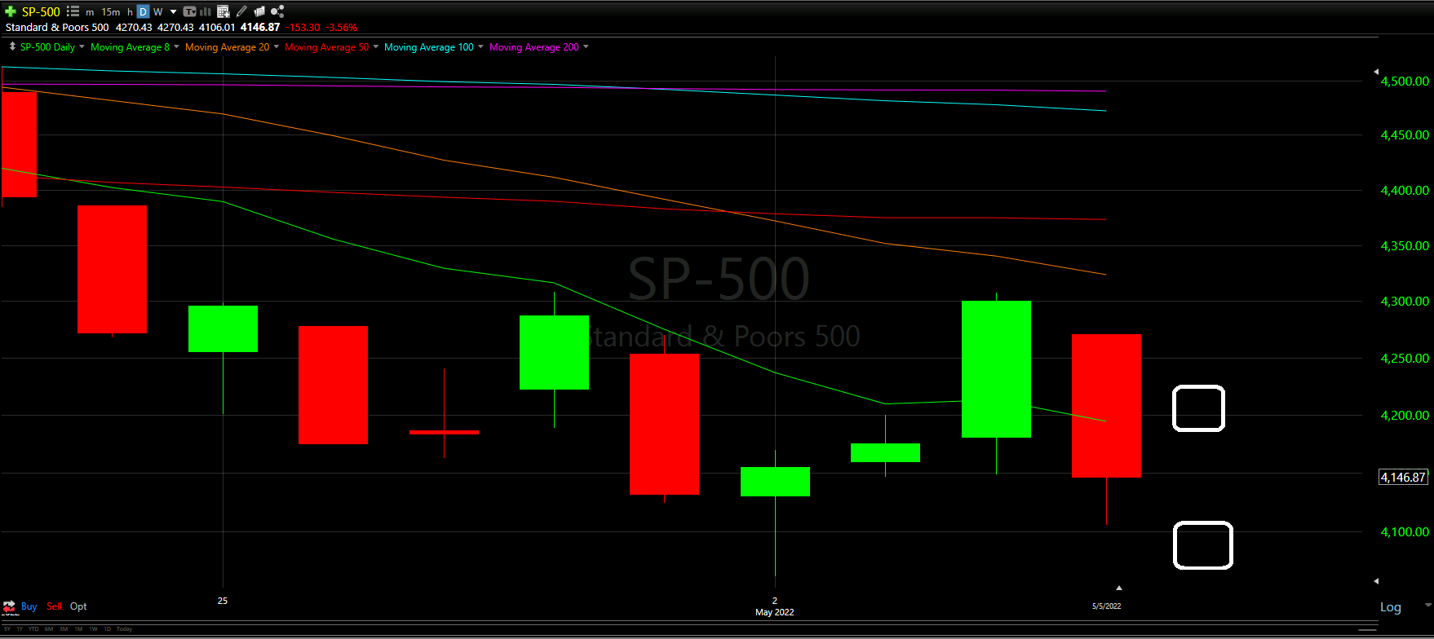Image resolution: width=1434 pixels, height=639 pixels.
Task: Toggle the Tv text-overlay icon
Action: pyautogui.click(x=189, y=11)
